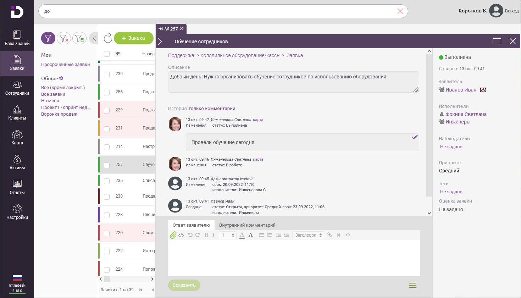Clear filter using funnel with red cross
This screenshot has height=298, width=521.
[64, 38]
